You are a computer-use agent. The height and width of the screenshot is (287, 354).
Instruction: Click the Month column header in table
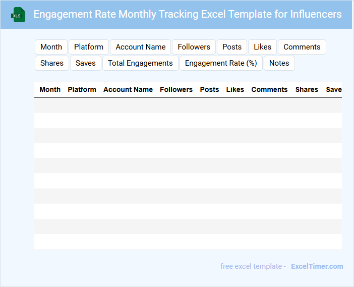[50, 89]
